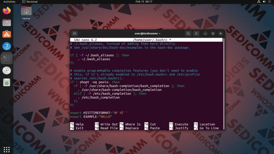Click the network status icon
274x154 pixels.
(x=259, y=2)
